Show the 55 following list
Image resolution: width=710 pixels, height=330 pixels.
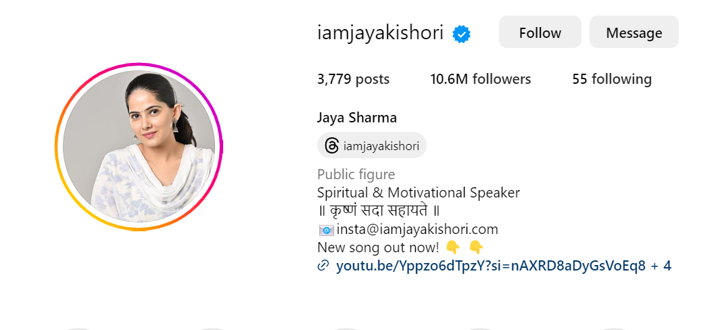pyautogui.click(x=612, y=79)
